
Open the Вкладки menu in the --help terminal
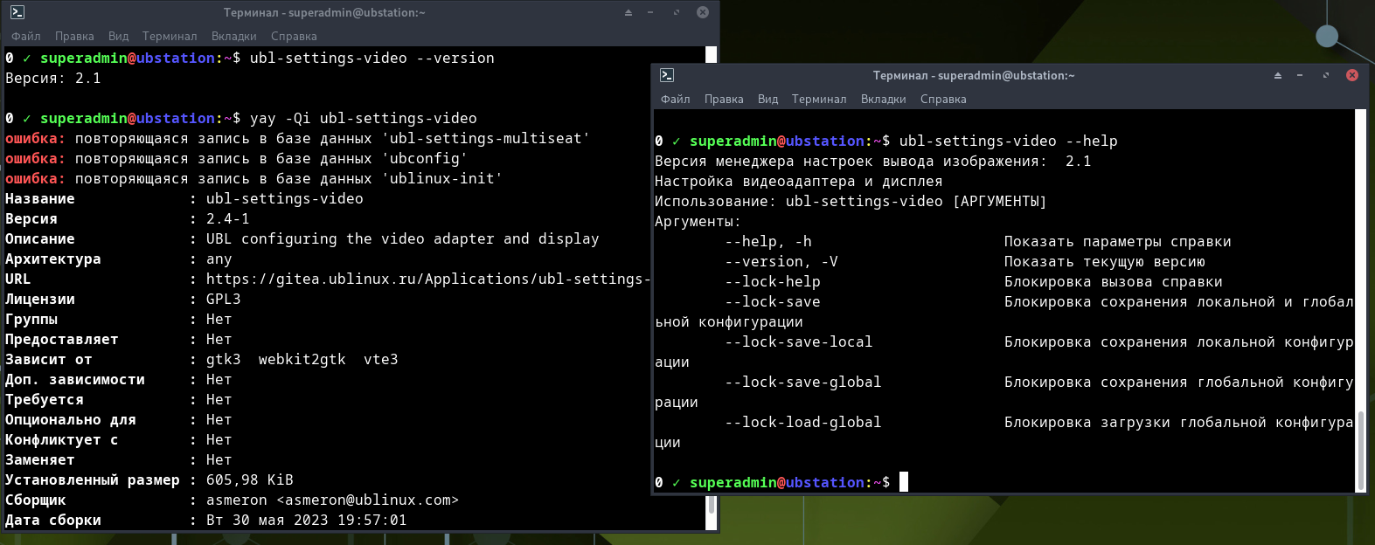(883, 99)
